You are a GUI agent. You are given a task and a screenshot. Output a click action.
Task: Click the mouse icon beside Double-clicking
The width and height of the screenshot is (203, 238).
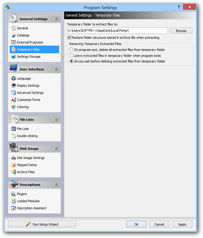tap(14, 136)
